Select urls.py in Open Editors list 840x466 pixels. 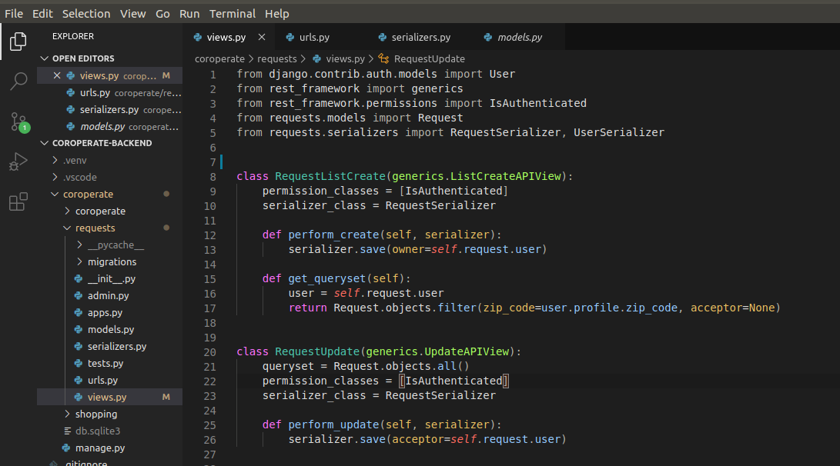[110, 92]
